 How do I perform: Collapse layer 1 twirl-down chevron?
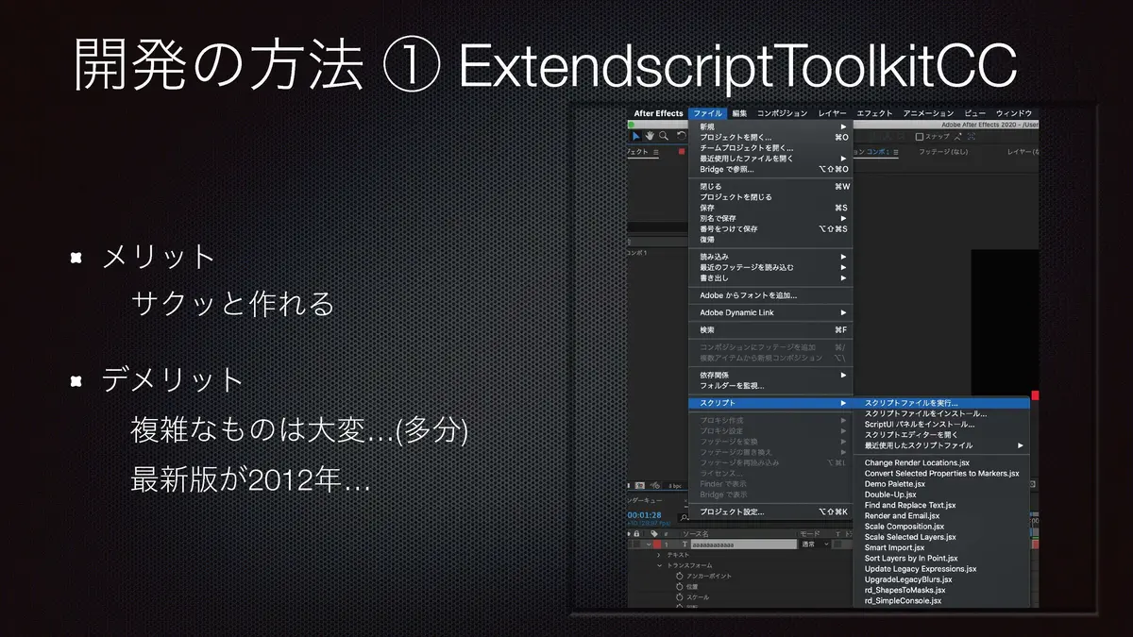pos(649,545)
